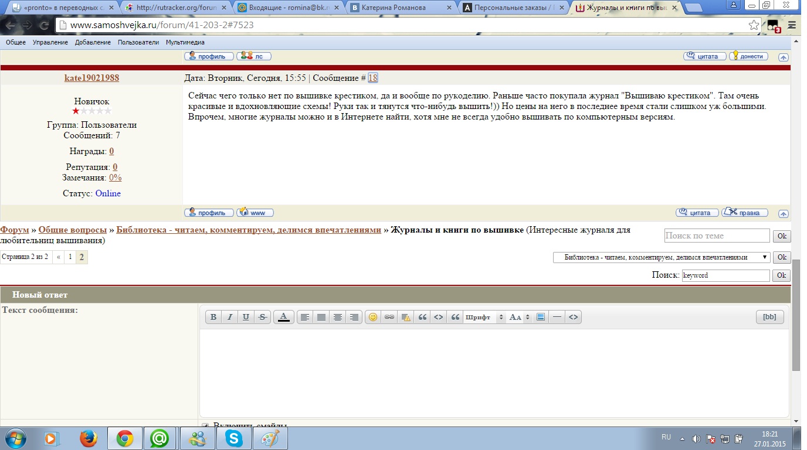Open the Управление menu
Viewport: 807px width, 450px height.
(50, 42)
